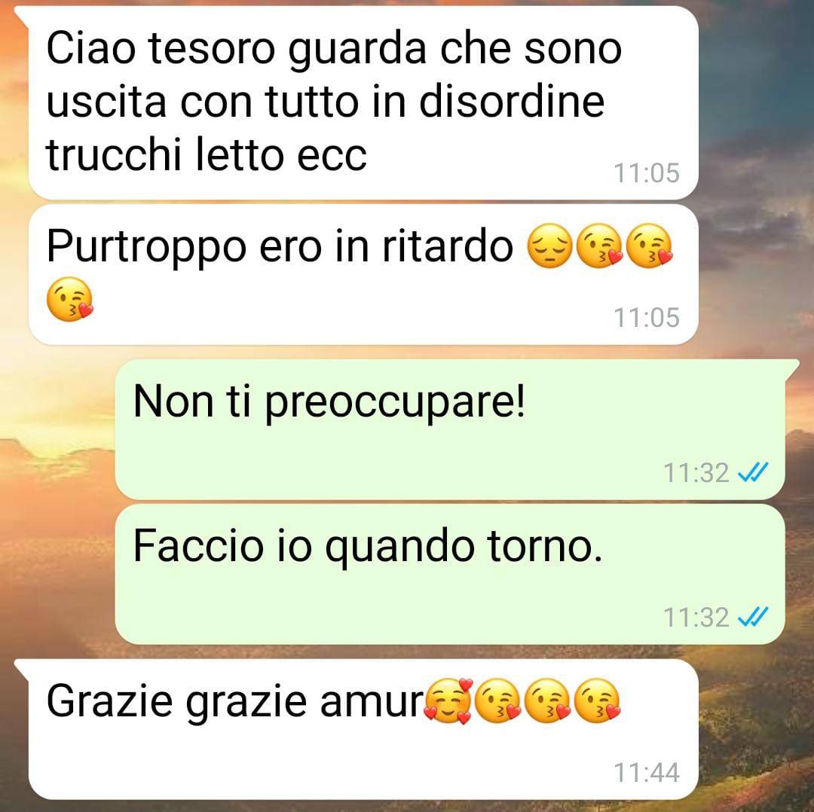The width and height of the screenshot is (814, 812).
Task: Click the first kiss emoji after 'ritardo'
Action: [x=600, y=246]
